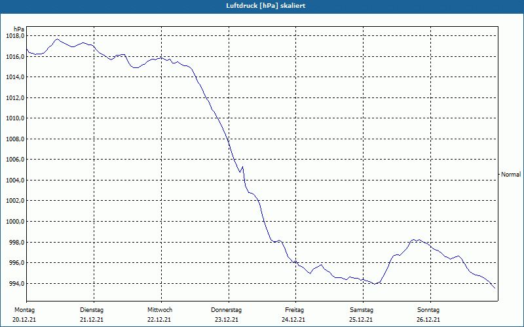Viewport: 524px width, 327px height.
Task: Select the 1018,0 axis value
Action: [x=15, y=36]
